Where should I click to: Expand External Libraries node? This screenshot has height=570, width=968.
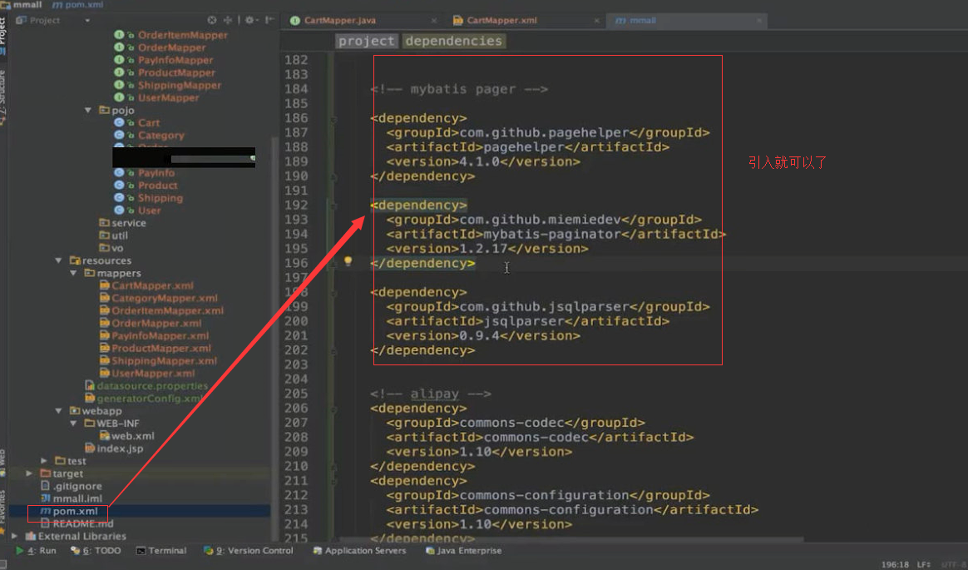pos(14,536)
